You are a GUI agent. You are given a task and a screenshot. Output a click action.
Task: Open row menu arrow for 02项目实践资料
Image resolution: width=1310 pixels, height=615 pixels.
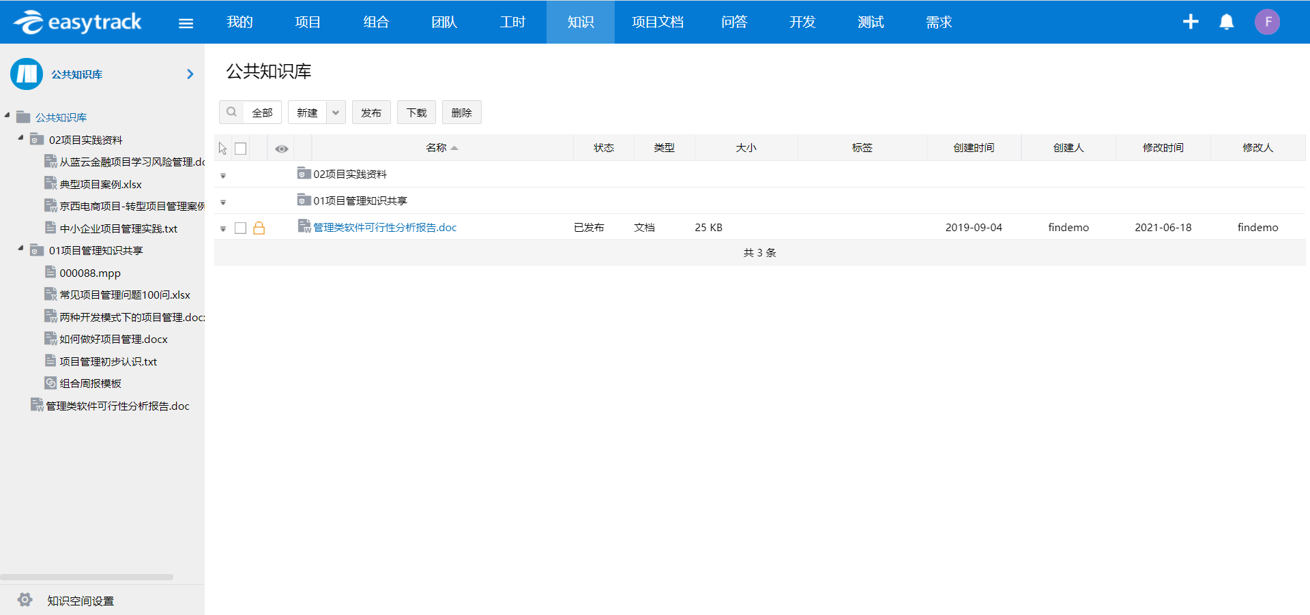click(223, 176)
